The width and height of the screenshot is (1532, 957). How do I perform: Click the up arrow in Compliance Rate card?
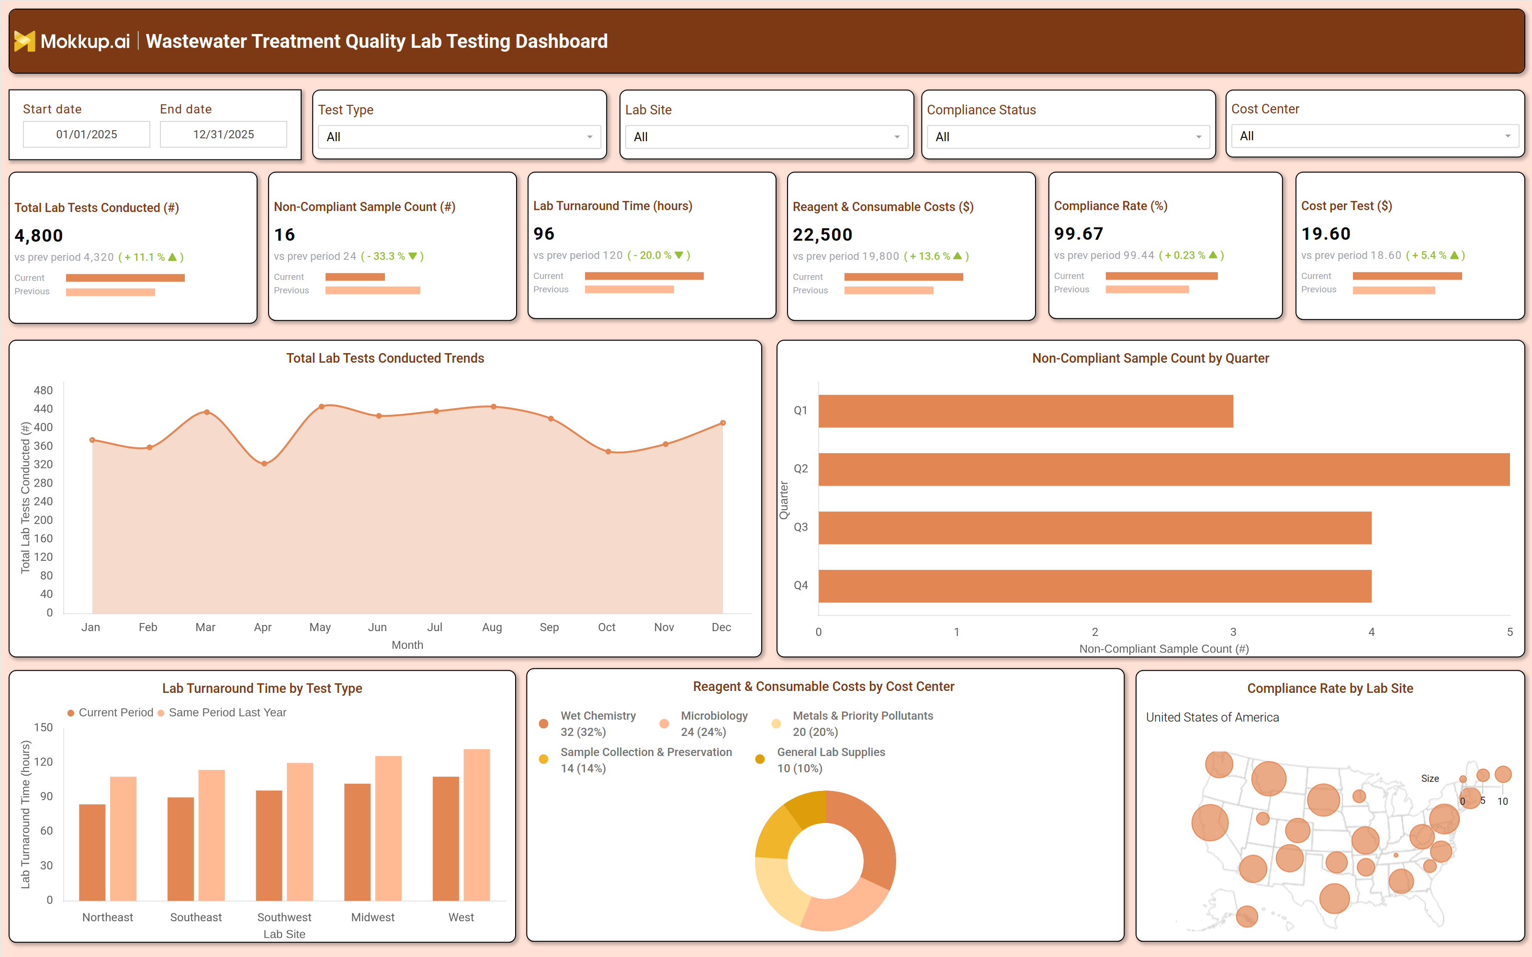(1213, 255)
